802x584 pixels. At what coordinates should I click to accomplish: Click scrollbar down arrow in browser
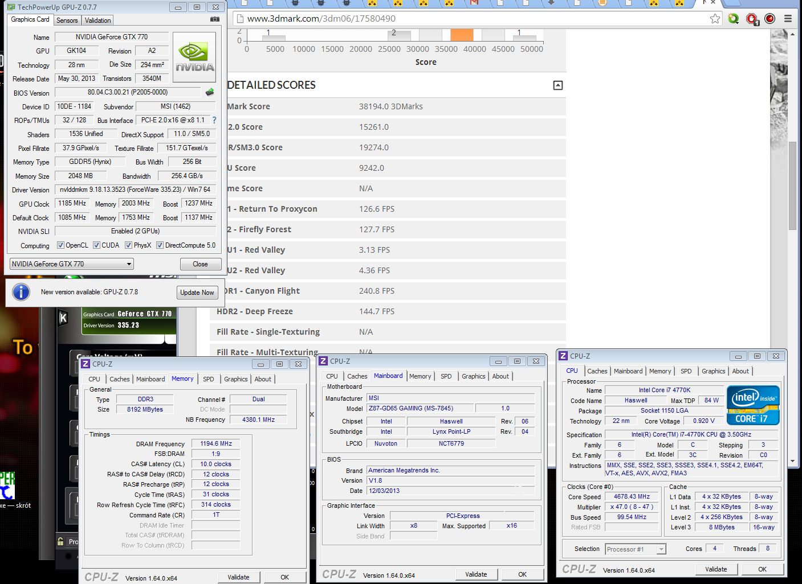click(792, 461)
